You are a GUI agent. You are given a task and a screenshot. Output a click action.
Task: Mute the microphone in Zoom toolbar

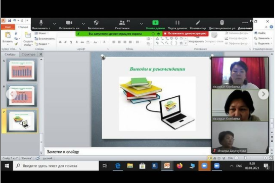(41, 24)
